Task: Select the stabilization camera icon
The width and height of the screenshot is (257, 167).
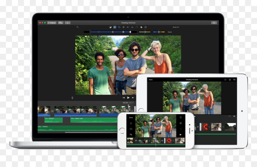Action: coord(124,27)
